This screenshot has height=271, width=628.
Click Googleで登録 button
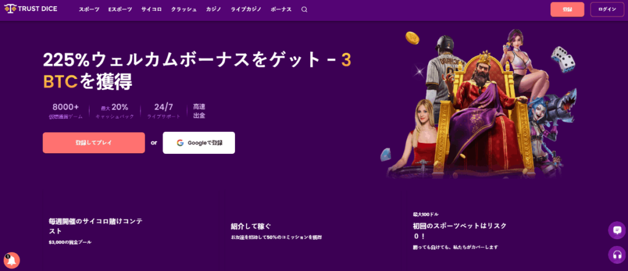point(199,143)
